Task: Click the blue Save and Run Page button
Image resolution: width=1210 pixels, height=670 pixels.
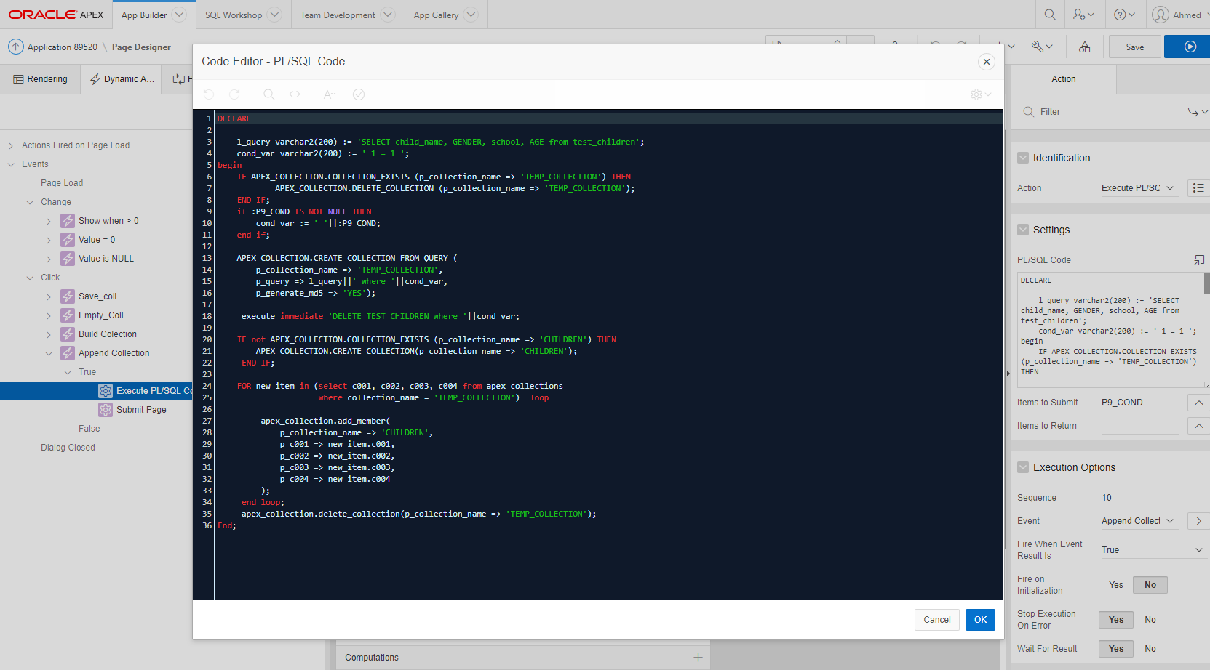Action: coord(1188,47)
